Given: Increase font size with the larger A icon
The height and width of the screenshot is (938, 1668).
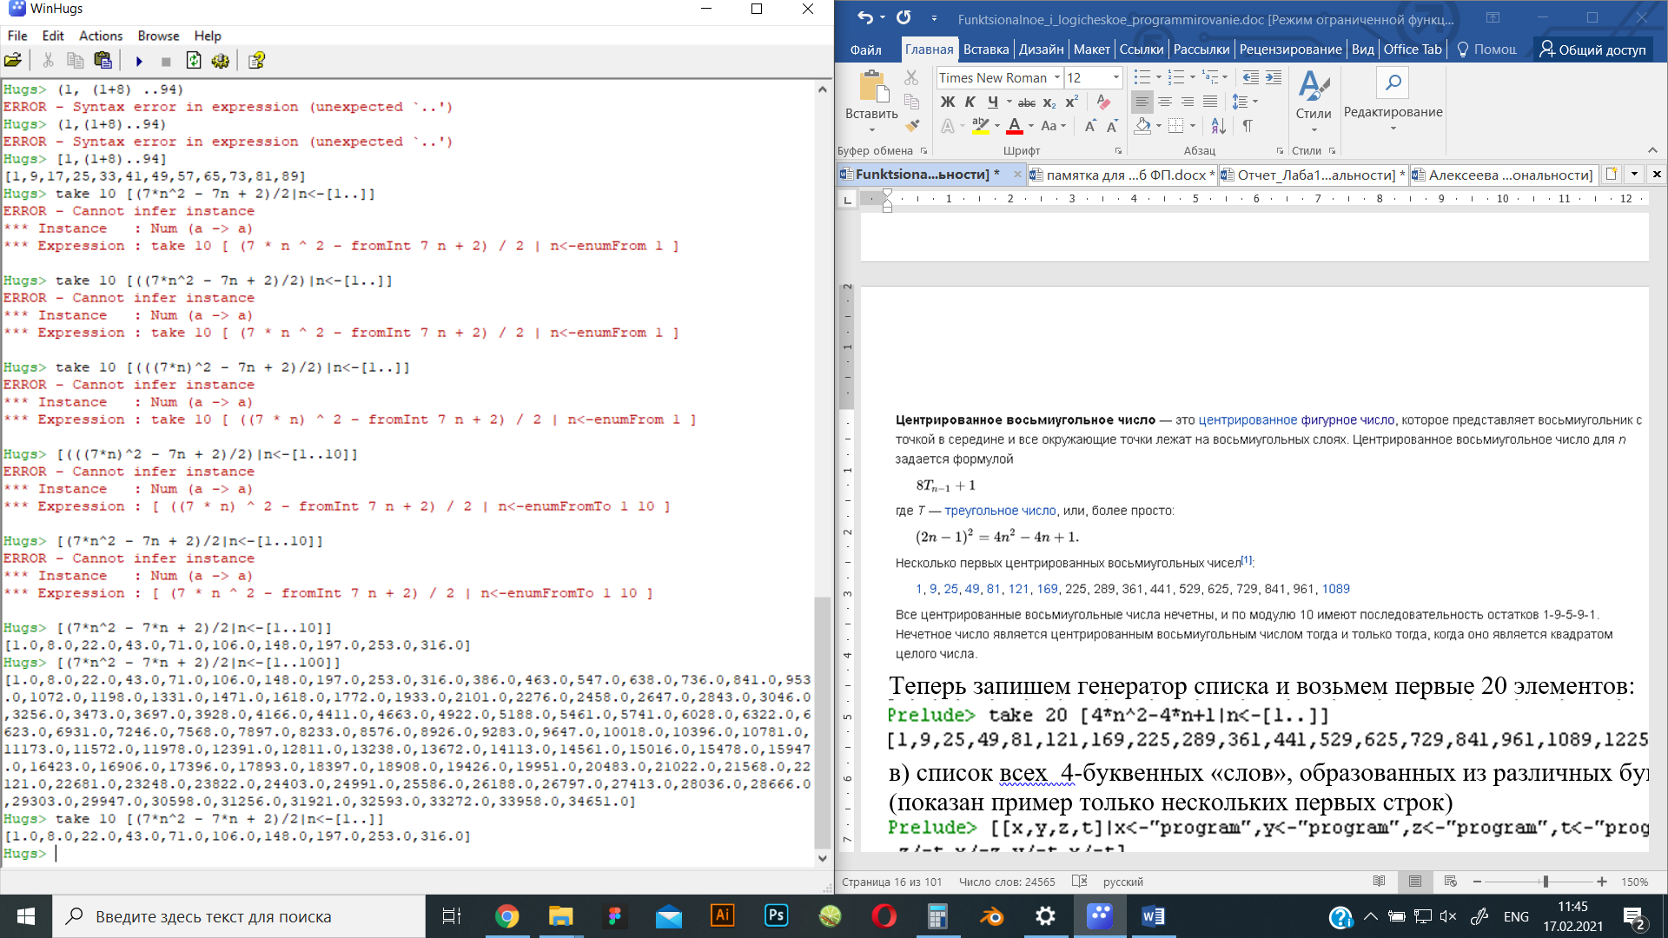Looking at the screenshot, I should click(x=1089, y=127).
